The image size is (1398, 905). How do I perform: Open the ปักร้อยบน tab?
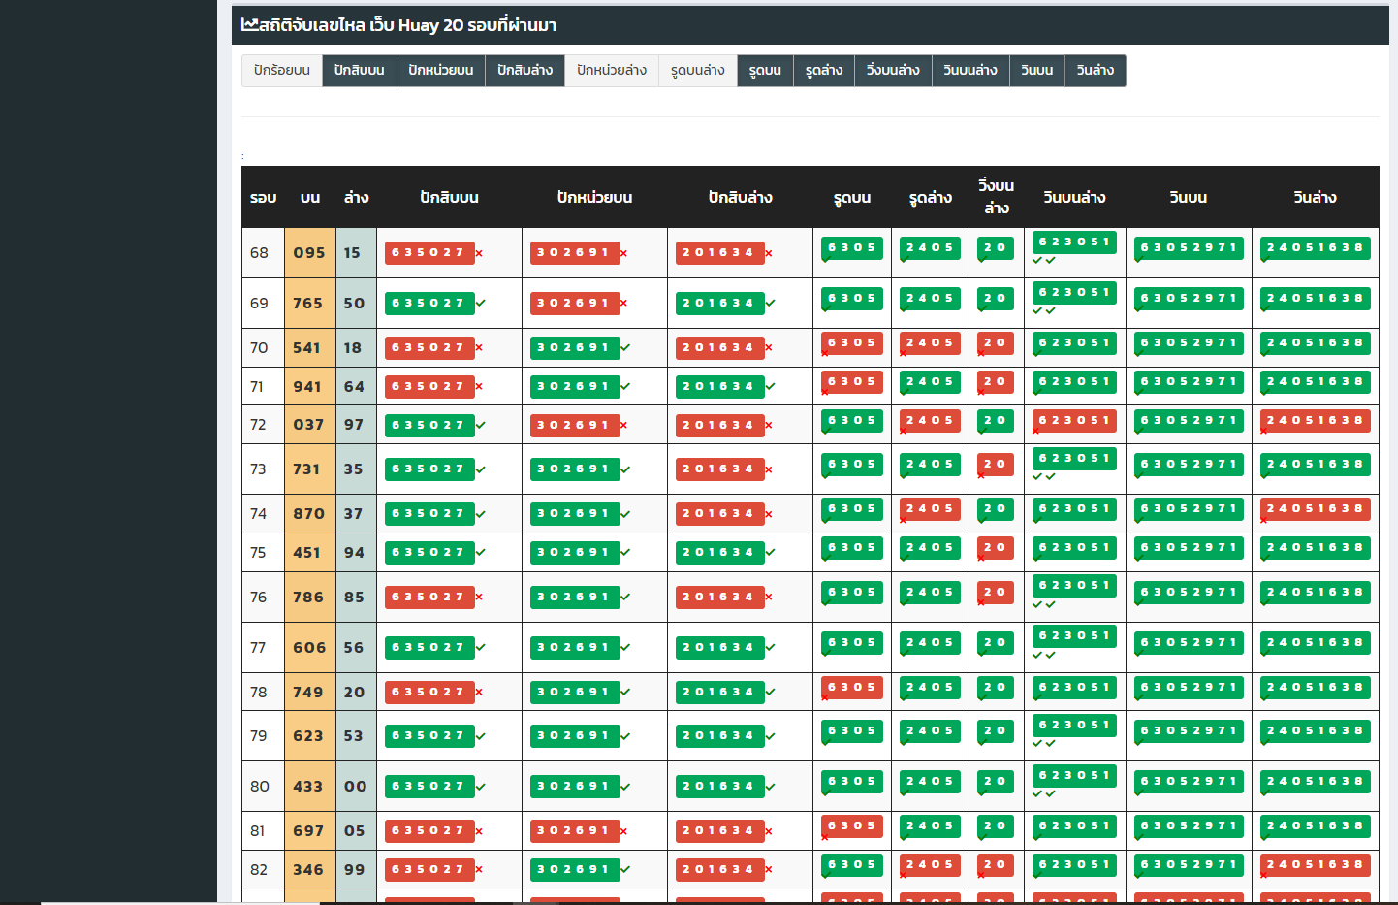(x=282, y=71)
